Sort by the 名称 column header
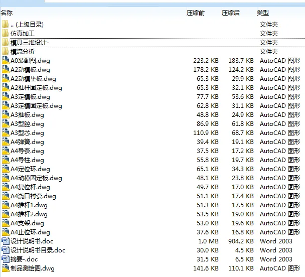Viewport: 305px width, 277px height. 7,13
